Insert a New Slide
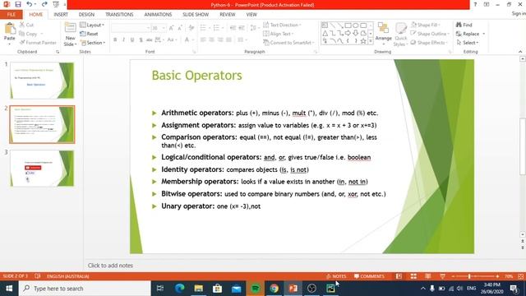The width and height of the screenshot is (526, 296). point(70,35)
